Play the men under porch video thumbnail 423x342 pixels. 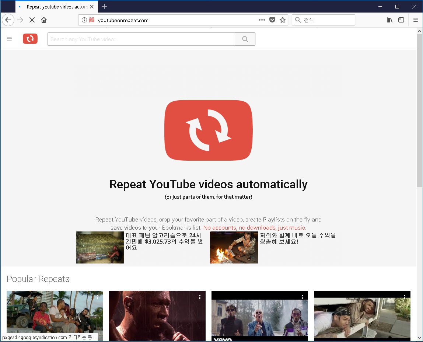[362, 315]
